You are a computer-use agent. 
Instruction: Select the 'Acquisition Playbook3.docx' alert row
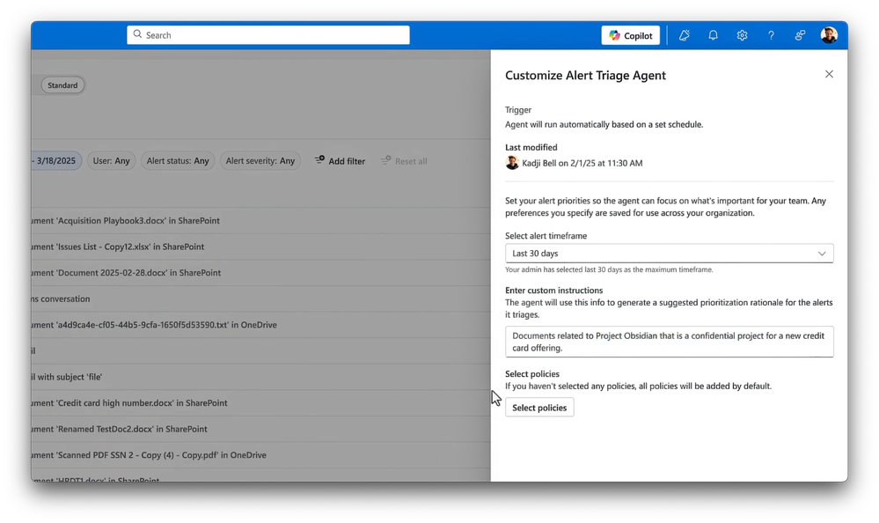coord(260,220)
